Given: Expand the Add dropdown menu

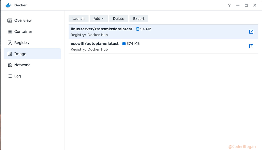Looking at the screenshot, I should (99, 19).
